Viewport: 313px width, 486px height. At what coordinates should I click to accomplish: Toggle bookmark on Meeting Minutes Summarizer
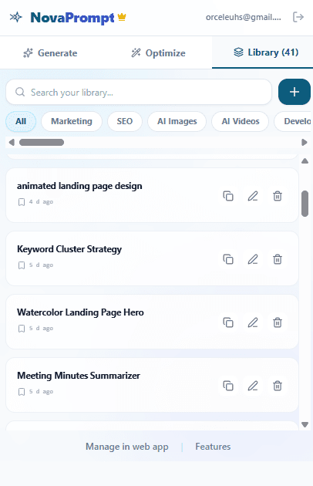point(22,392)
